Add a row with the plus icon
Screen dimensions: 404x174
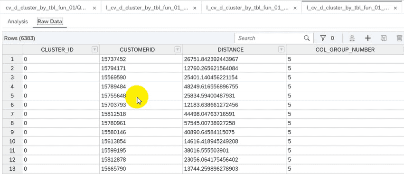367,38
